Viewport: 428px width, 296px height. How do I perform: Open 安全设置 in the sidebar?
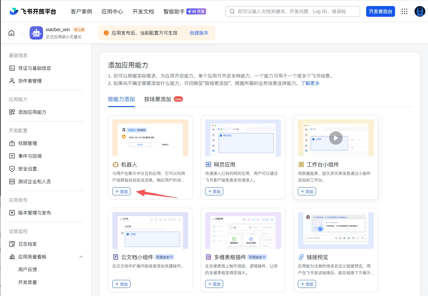28,169
